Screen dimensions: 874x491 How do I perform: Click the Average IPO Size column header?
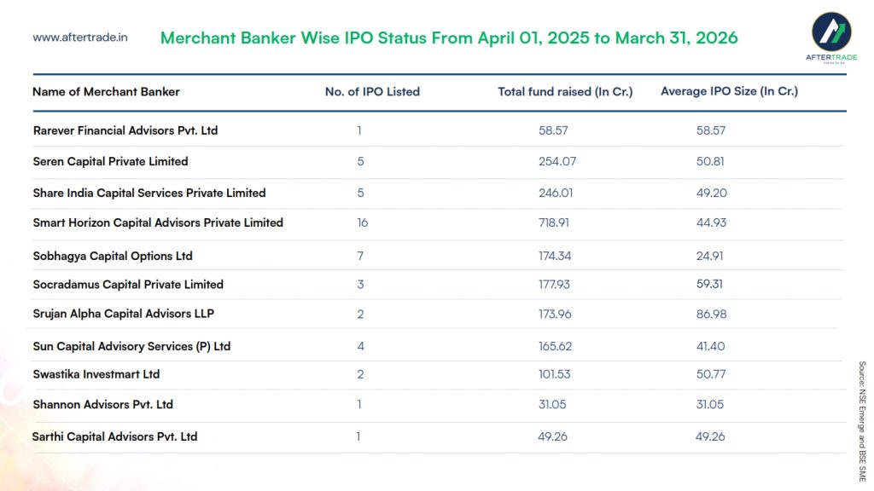729,91
